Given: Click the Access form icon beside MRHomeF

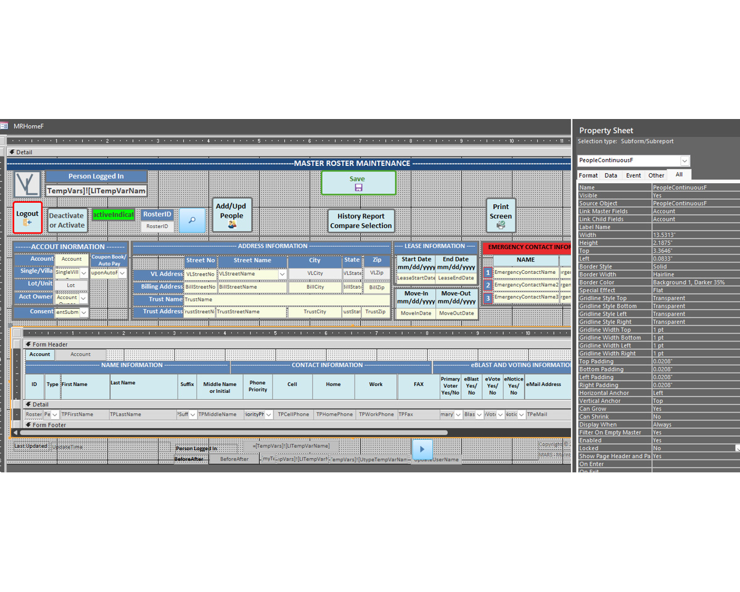Looking at the screenshot, I should [x=4, y=126].
